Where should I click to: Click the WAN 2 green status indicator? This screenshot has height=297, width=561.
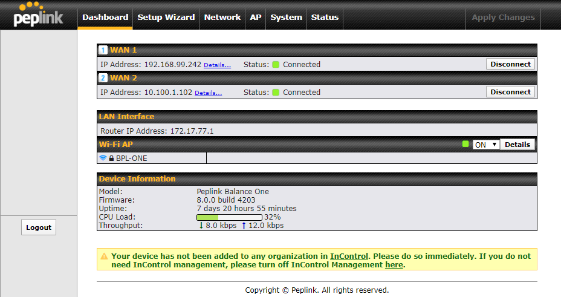pyautogui.click(x=276, y=93)
